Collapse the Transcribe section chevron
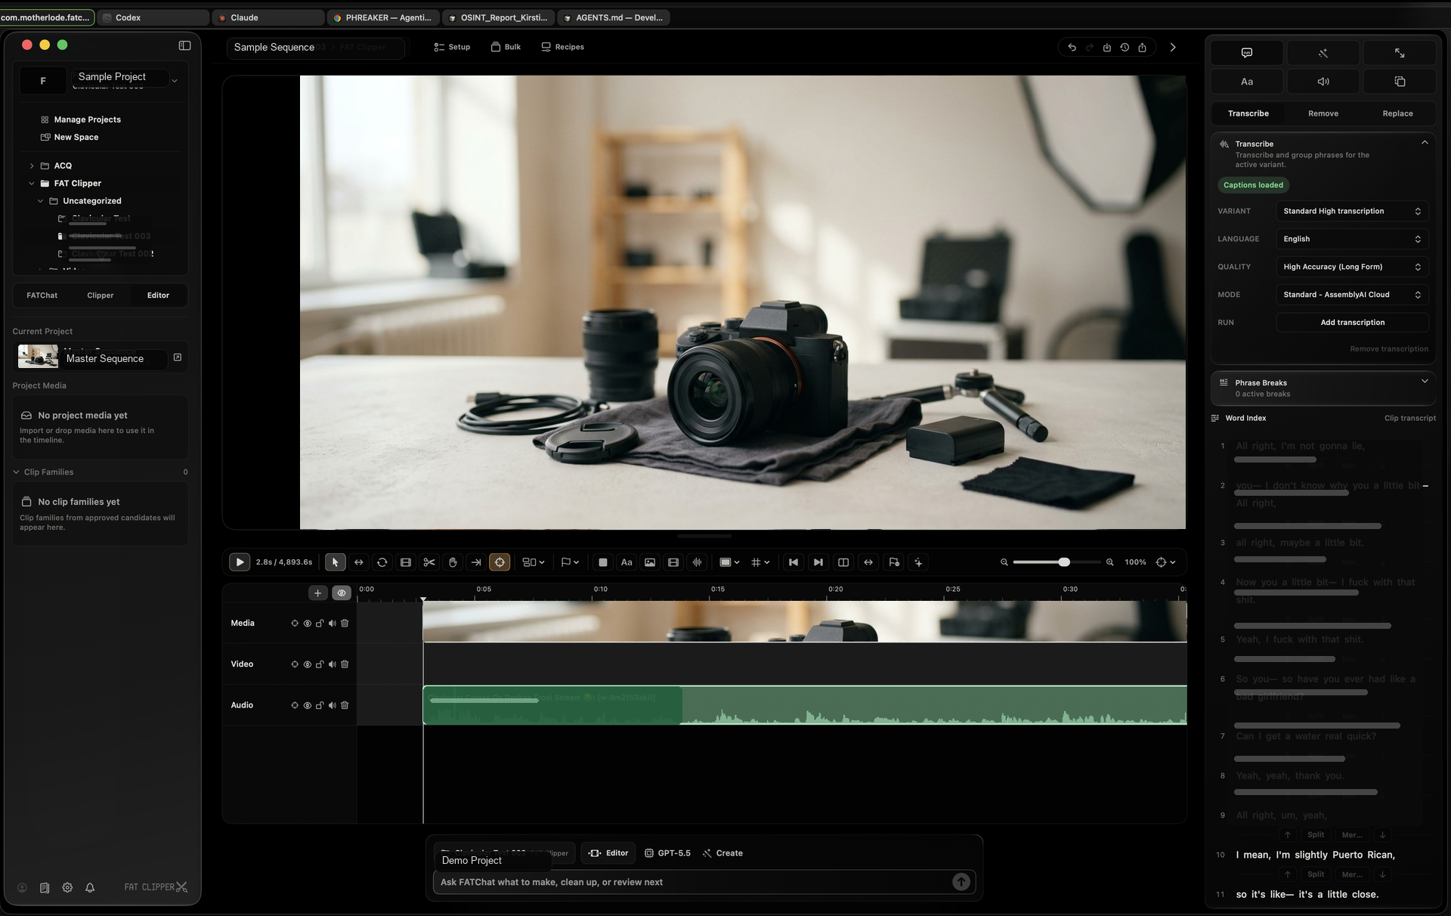 (1425, 142)
